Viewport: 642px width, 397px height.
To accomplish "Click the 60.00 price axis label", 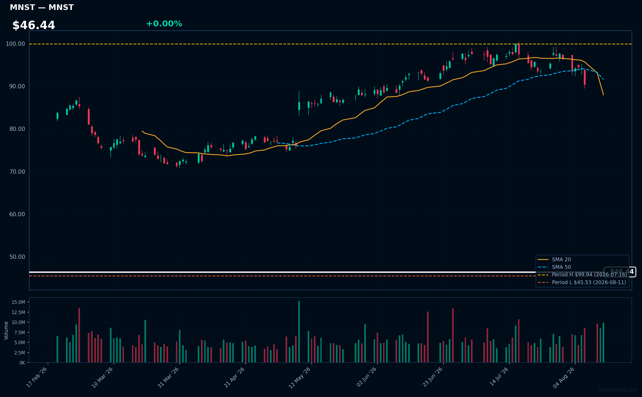I will point(17,214).
